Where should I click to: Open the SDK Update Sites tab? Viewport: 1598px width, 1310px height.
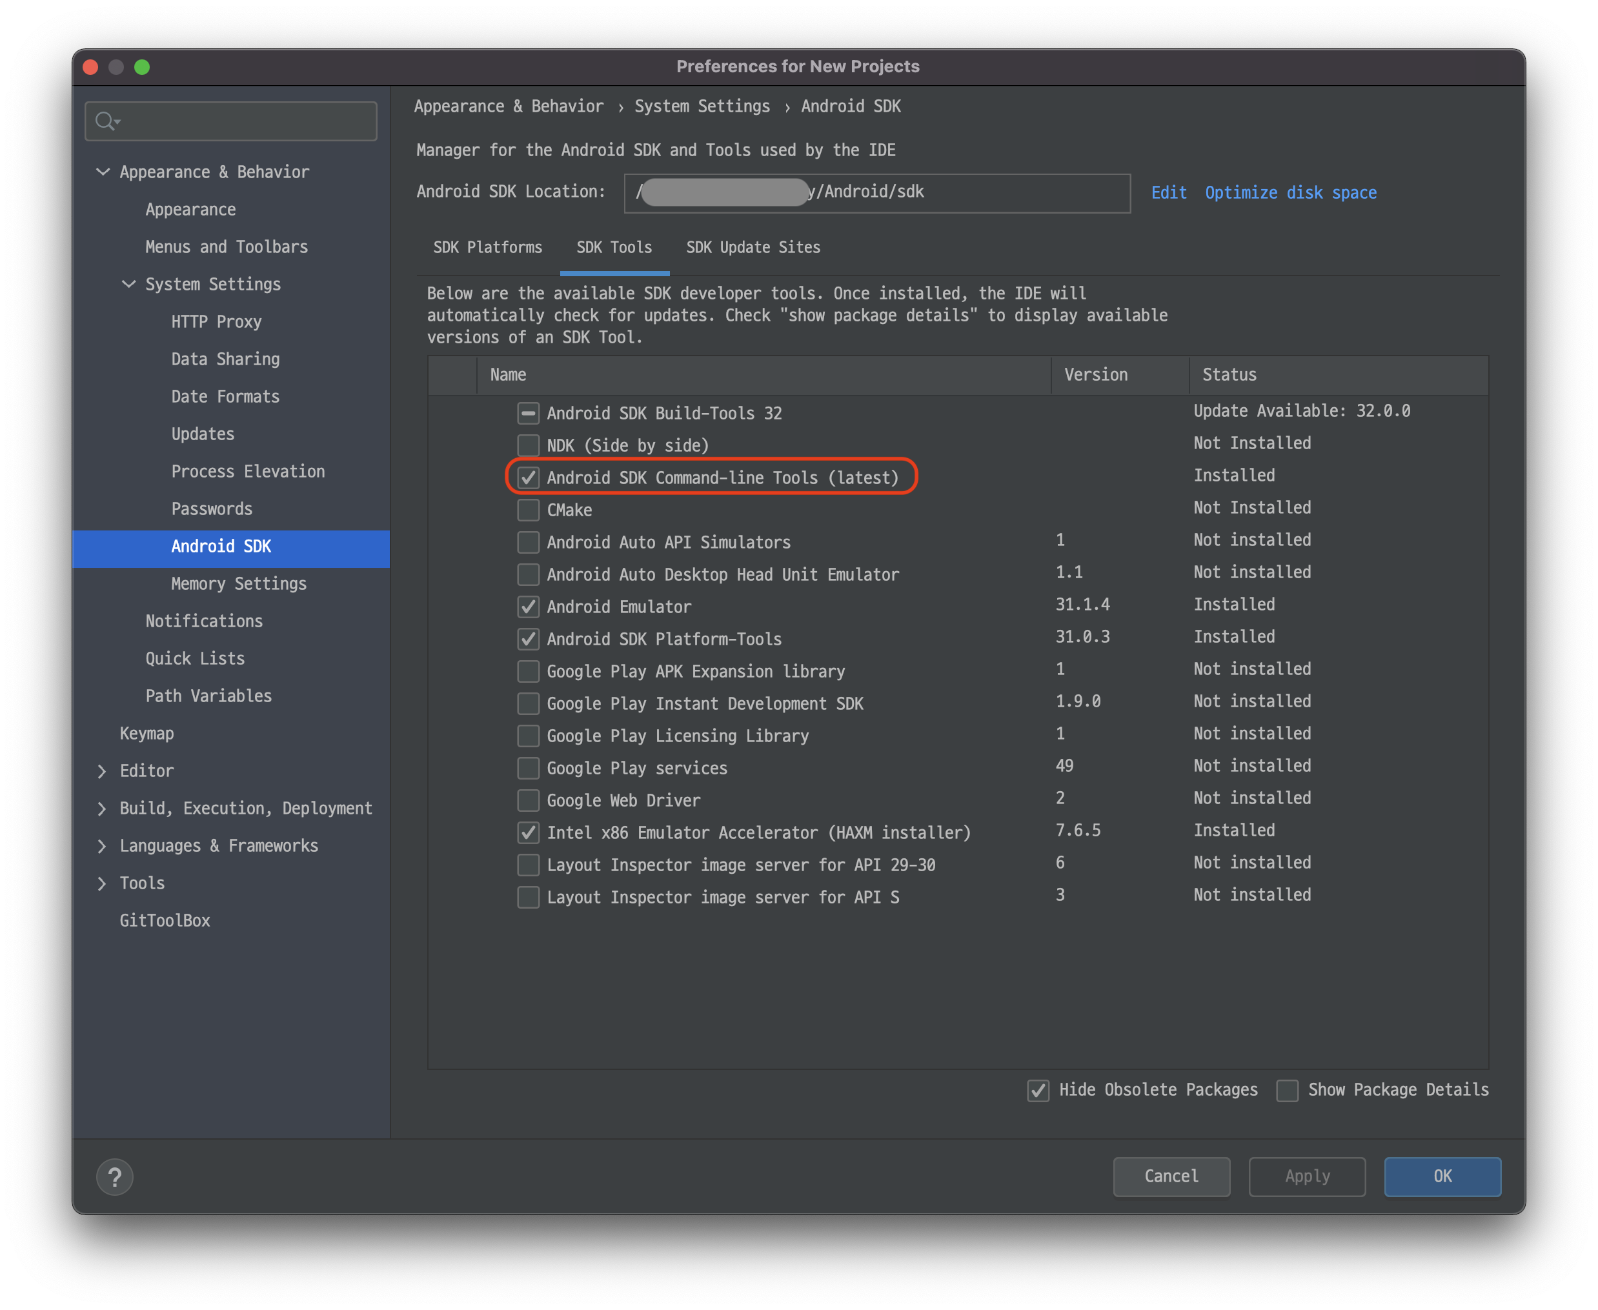tap(753, 248)
